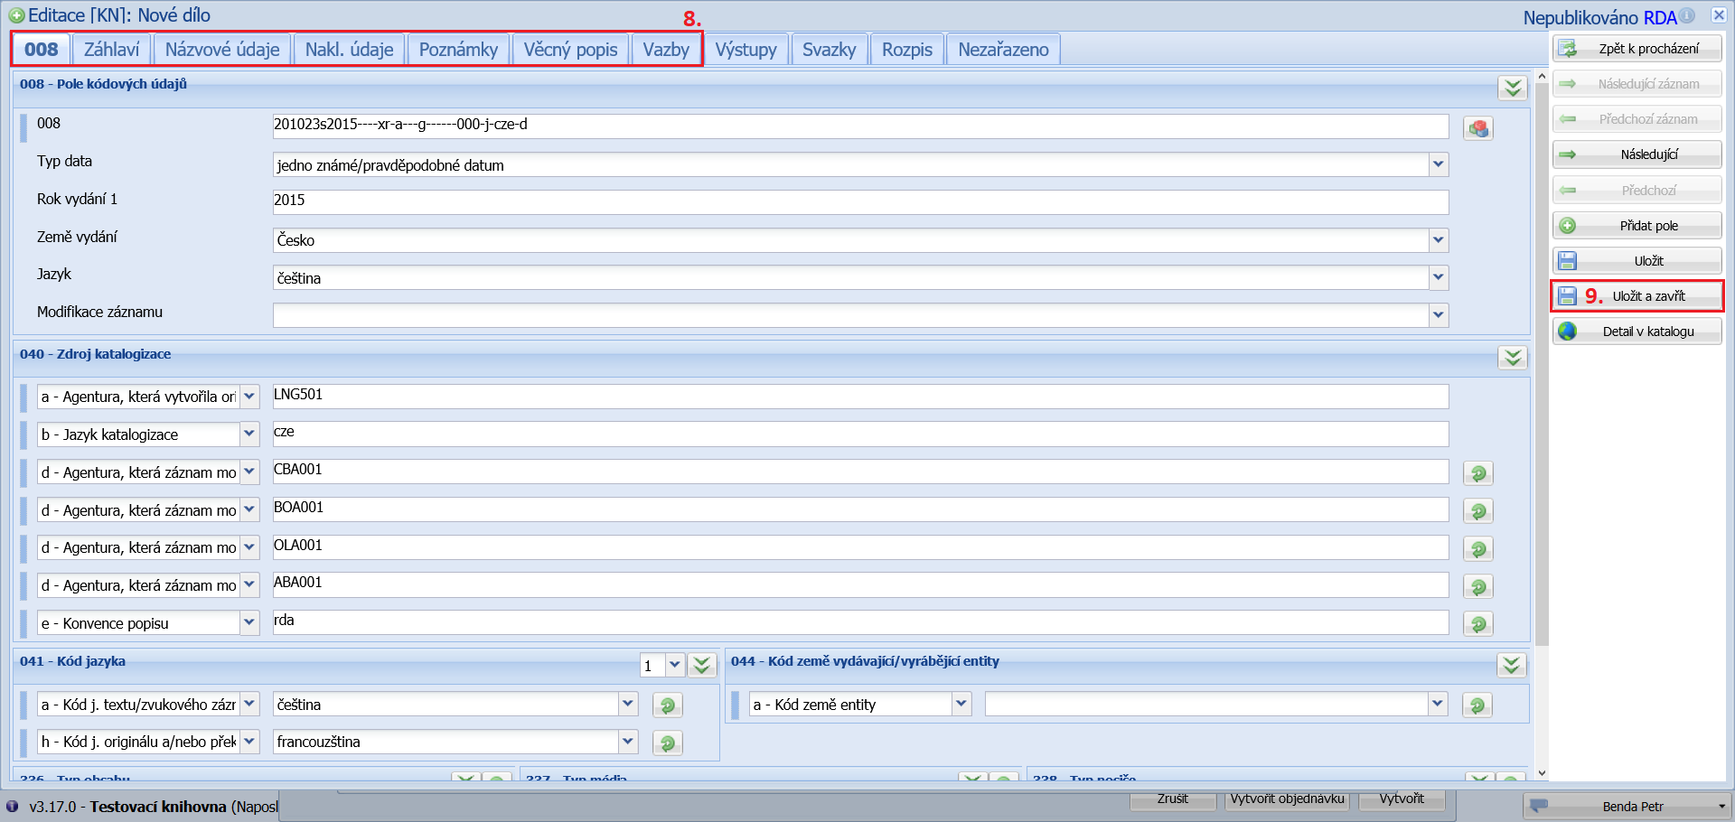Screen dimensions: 1735x822
Task: Click the cze catalog language input field
Action: pyautogui.click(x=860, y=434)
